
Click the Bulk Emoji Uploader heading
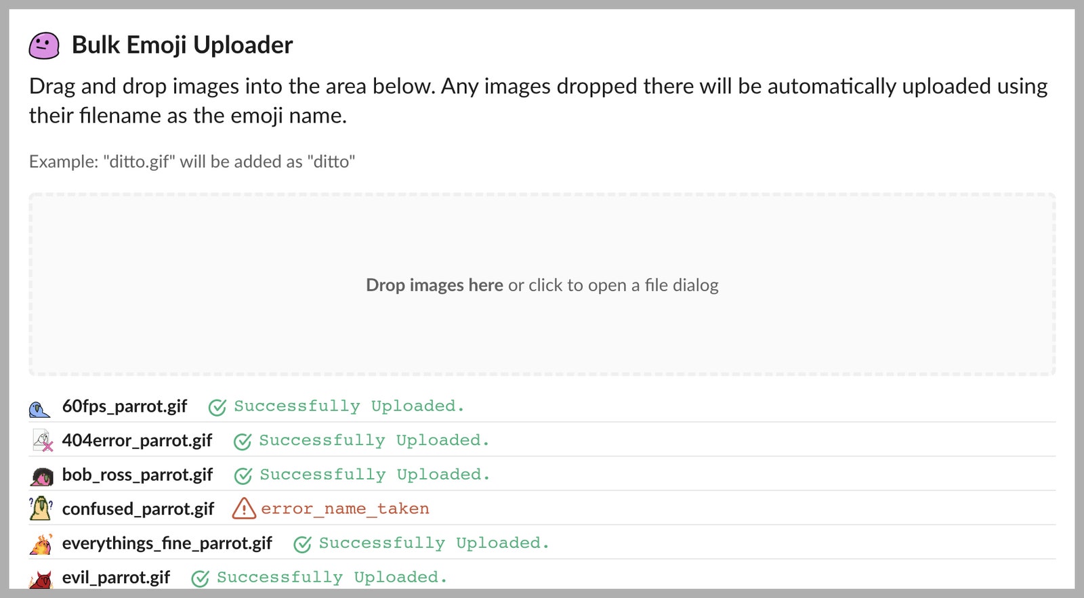[182, 45]
